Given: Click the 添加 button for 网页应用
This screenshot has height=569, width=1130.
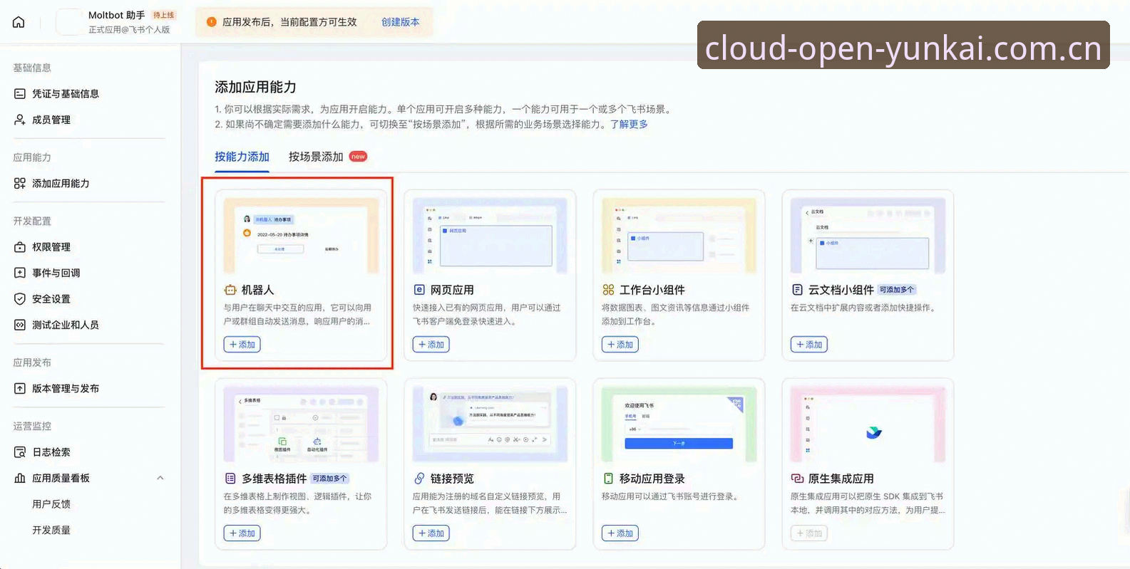Looking at the screenshot, I should [431, 345].
